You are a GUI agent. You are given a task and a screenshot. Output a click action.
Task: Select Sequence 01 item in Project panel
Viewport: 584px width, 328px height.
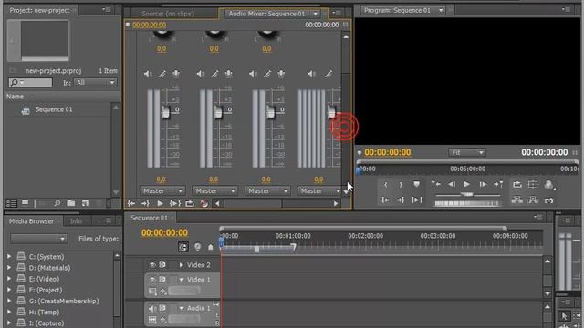(x=54, y=109)
